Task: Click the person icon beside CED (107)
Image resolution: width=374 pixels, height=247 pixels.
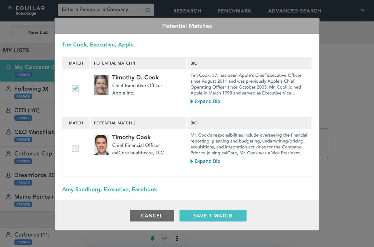Action: (9, 110)
